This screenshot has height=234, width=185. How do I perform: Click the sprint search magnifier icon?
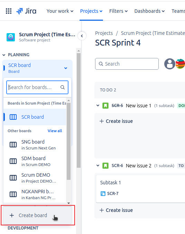(x=101, y=64)
